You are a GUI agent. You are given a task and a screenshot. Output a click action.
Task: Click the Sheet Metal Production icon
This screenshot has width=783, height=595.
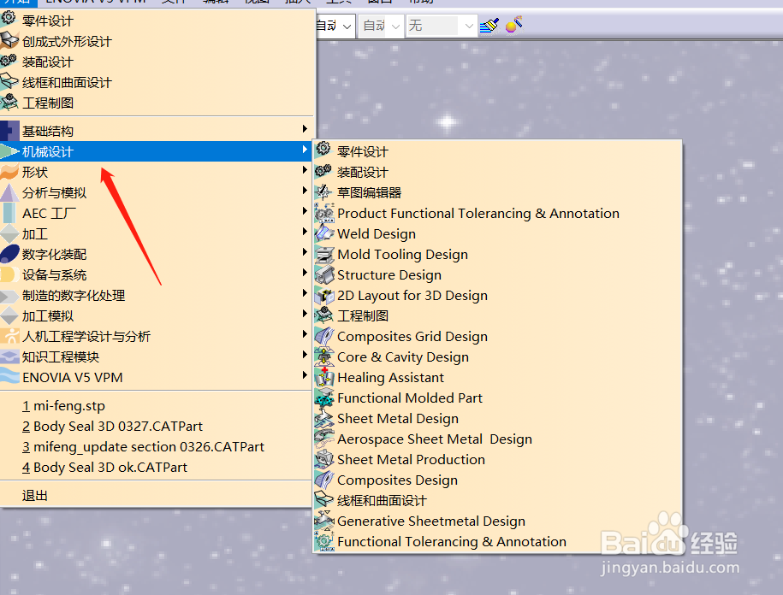(x=323, y=459)
